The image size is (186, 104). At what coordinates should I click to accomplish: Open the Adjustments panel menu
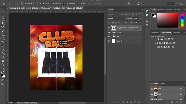(x=184, y=33)
